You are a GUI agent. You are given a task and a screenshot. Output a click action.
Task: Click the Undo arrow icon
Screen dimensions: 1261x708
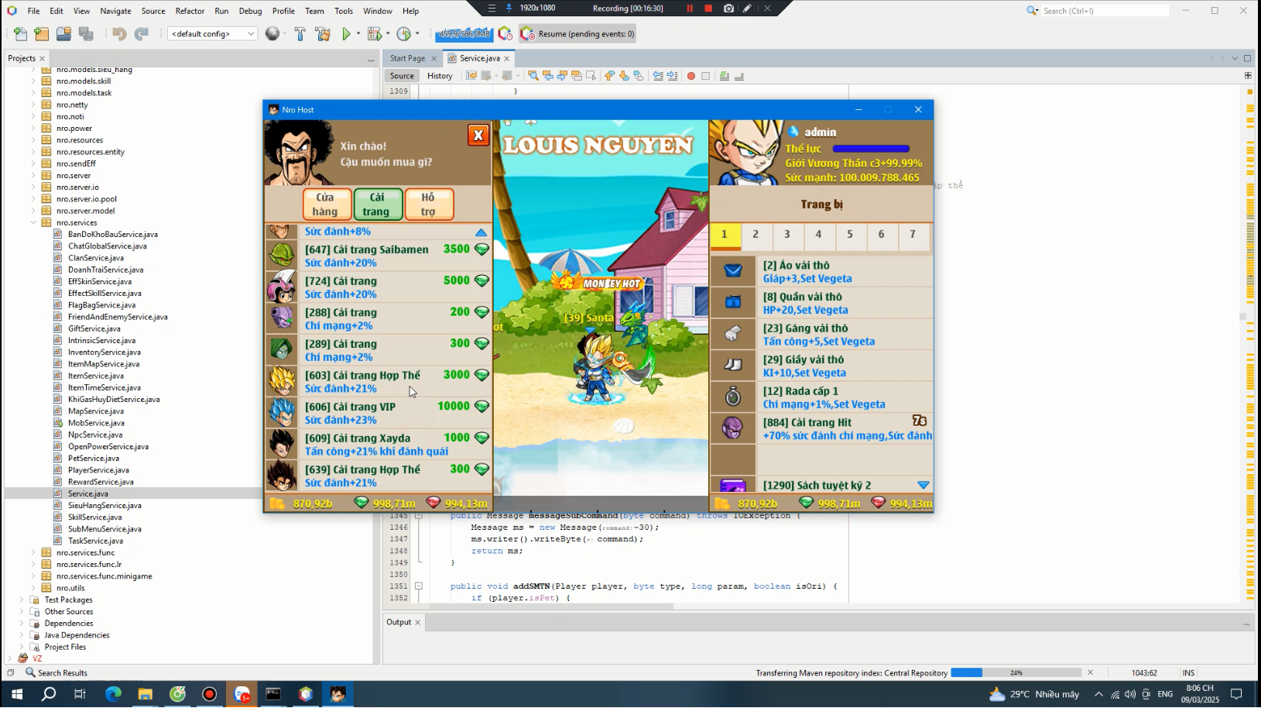118,34
